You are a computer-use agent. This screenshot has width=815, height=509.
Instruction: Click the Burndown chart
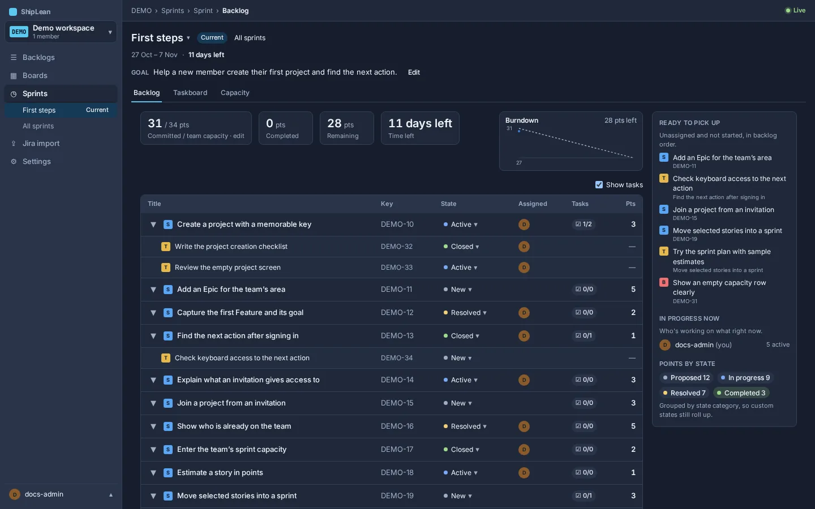[x=571, y=141]
